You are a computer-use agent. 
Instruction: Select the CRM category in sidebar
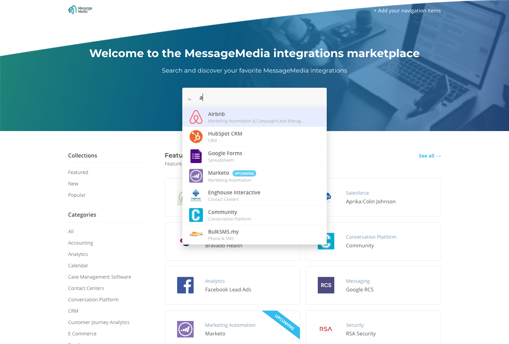pos(73,311)
